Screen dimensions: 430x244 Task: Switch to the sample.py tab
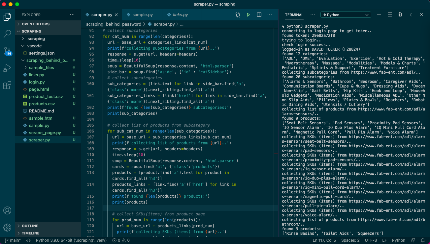tap(142, 15)
